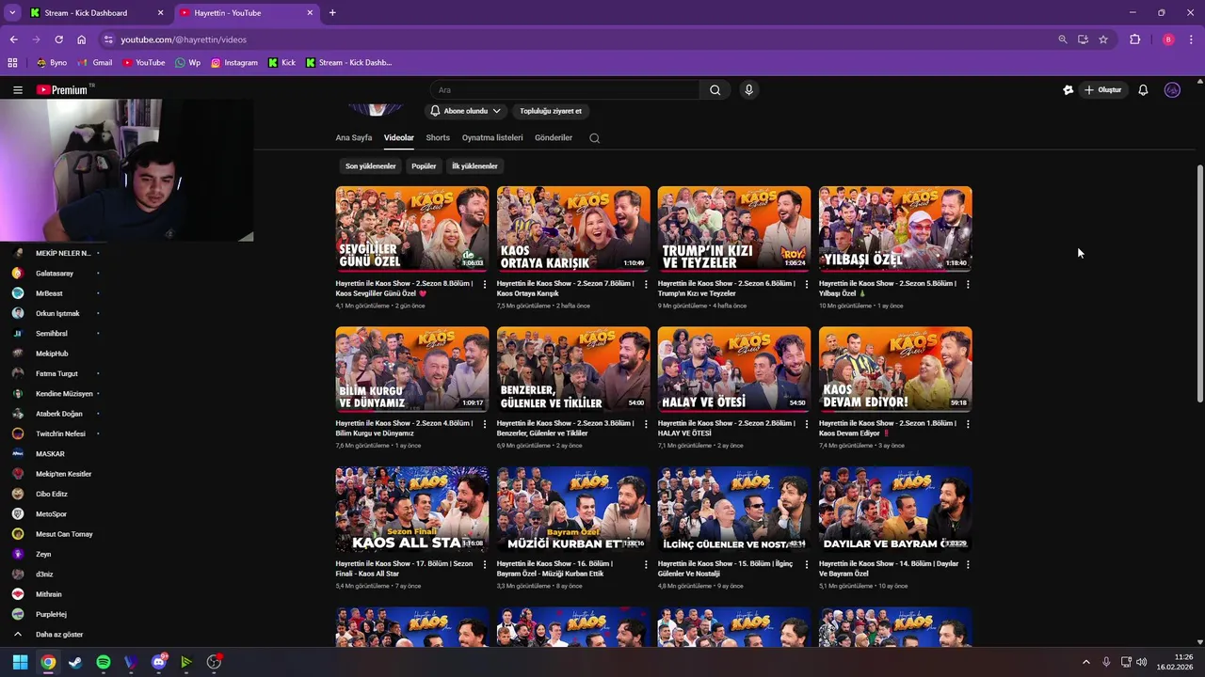Open the Kick bookmark
Viewport: 1205px width, 677px height.
(x=281, y=63)
